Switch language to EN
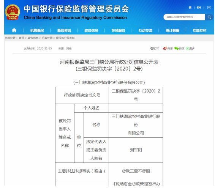 point(199,8)
